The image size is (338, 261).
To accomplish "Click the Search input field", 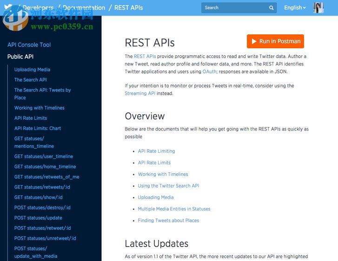I will coord(239,8).
